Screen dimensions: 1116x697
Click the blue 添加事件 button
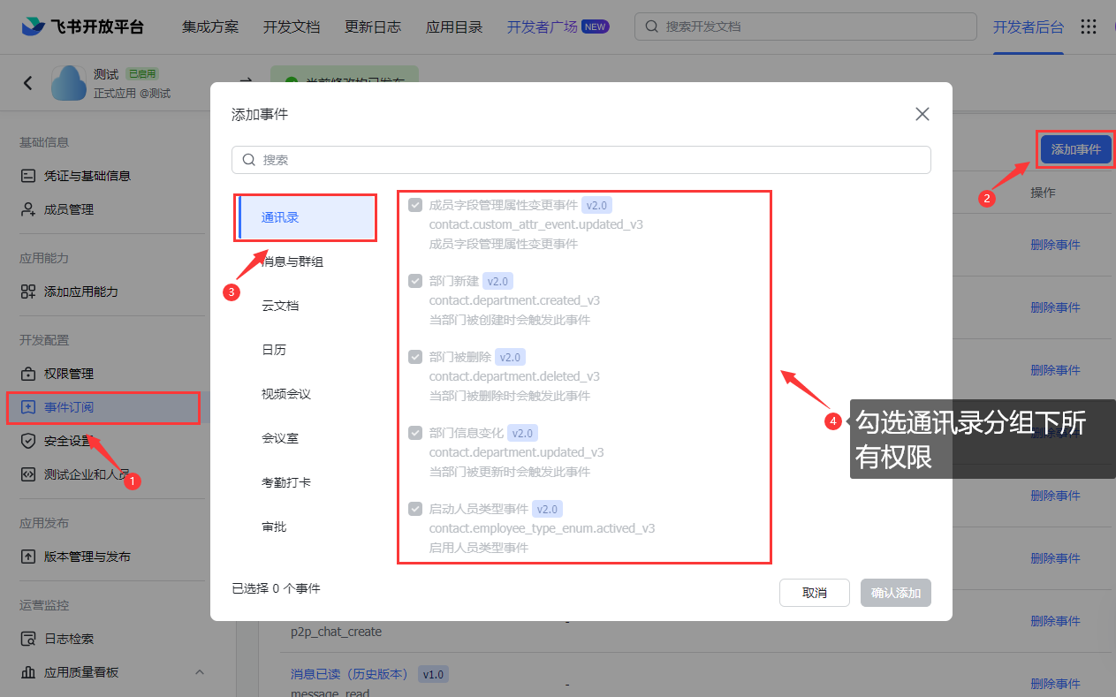click(1075, 149)
